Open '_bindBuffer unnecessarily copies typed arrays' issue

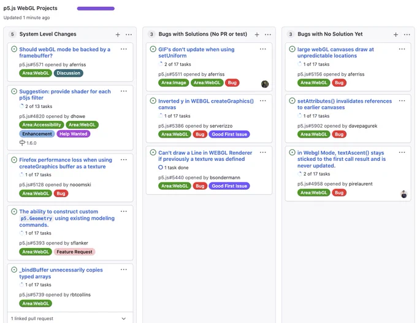pyautogui.click(x=61, y=273)
